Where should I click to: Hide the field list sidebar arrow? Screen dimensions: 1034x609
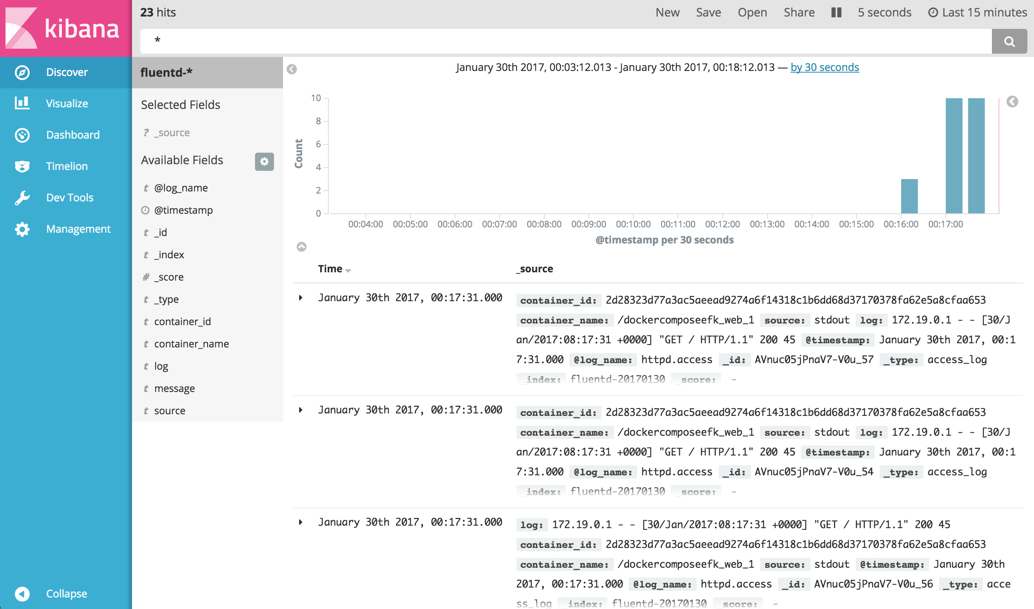click(x=292, y=69)
